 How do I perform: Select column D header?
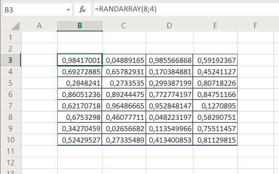[x=169, y=26]
